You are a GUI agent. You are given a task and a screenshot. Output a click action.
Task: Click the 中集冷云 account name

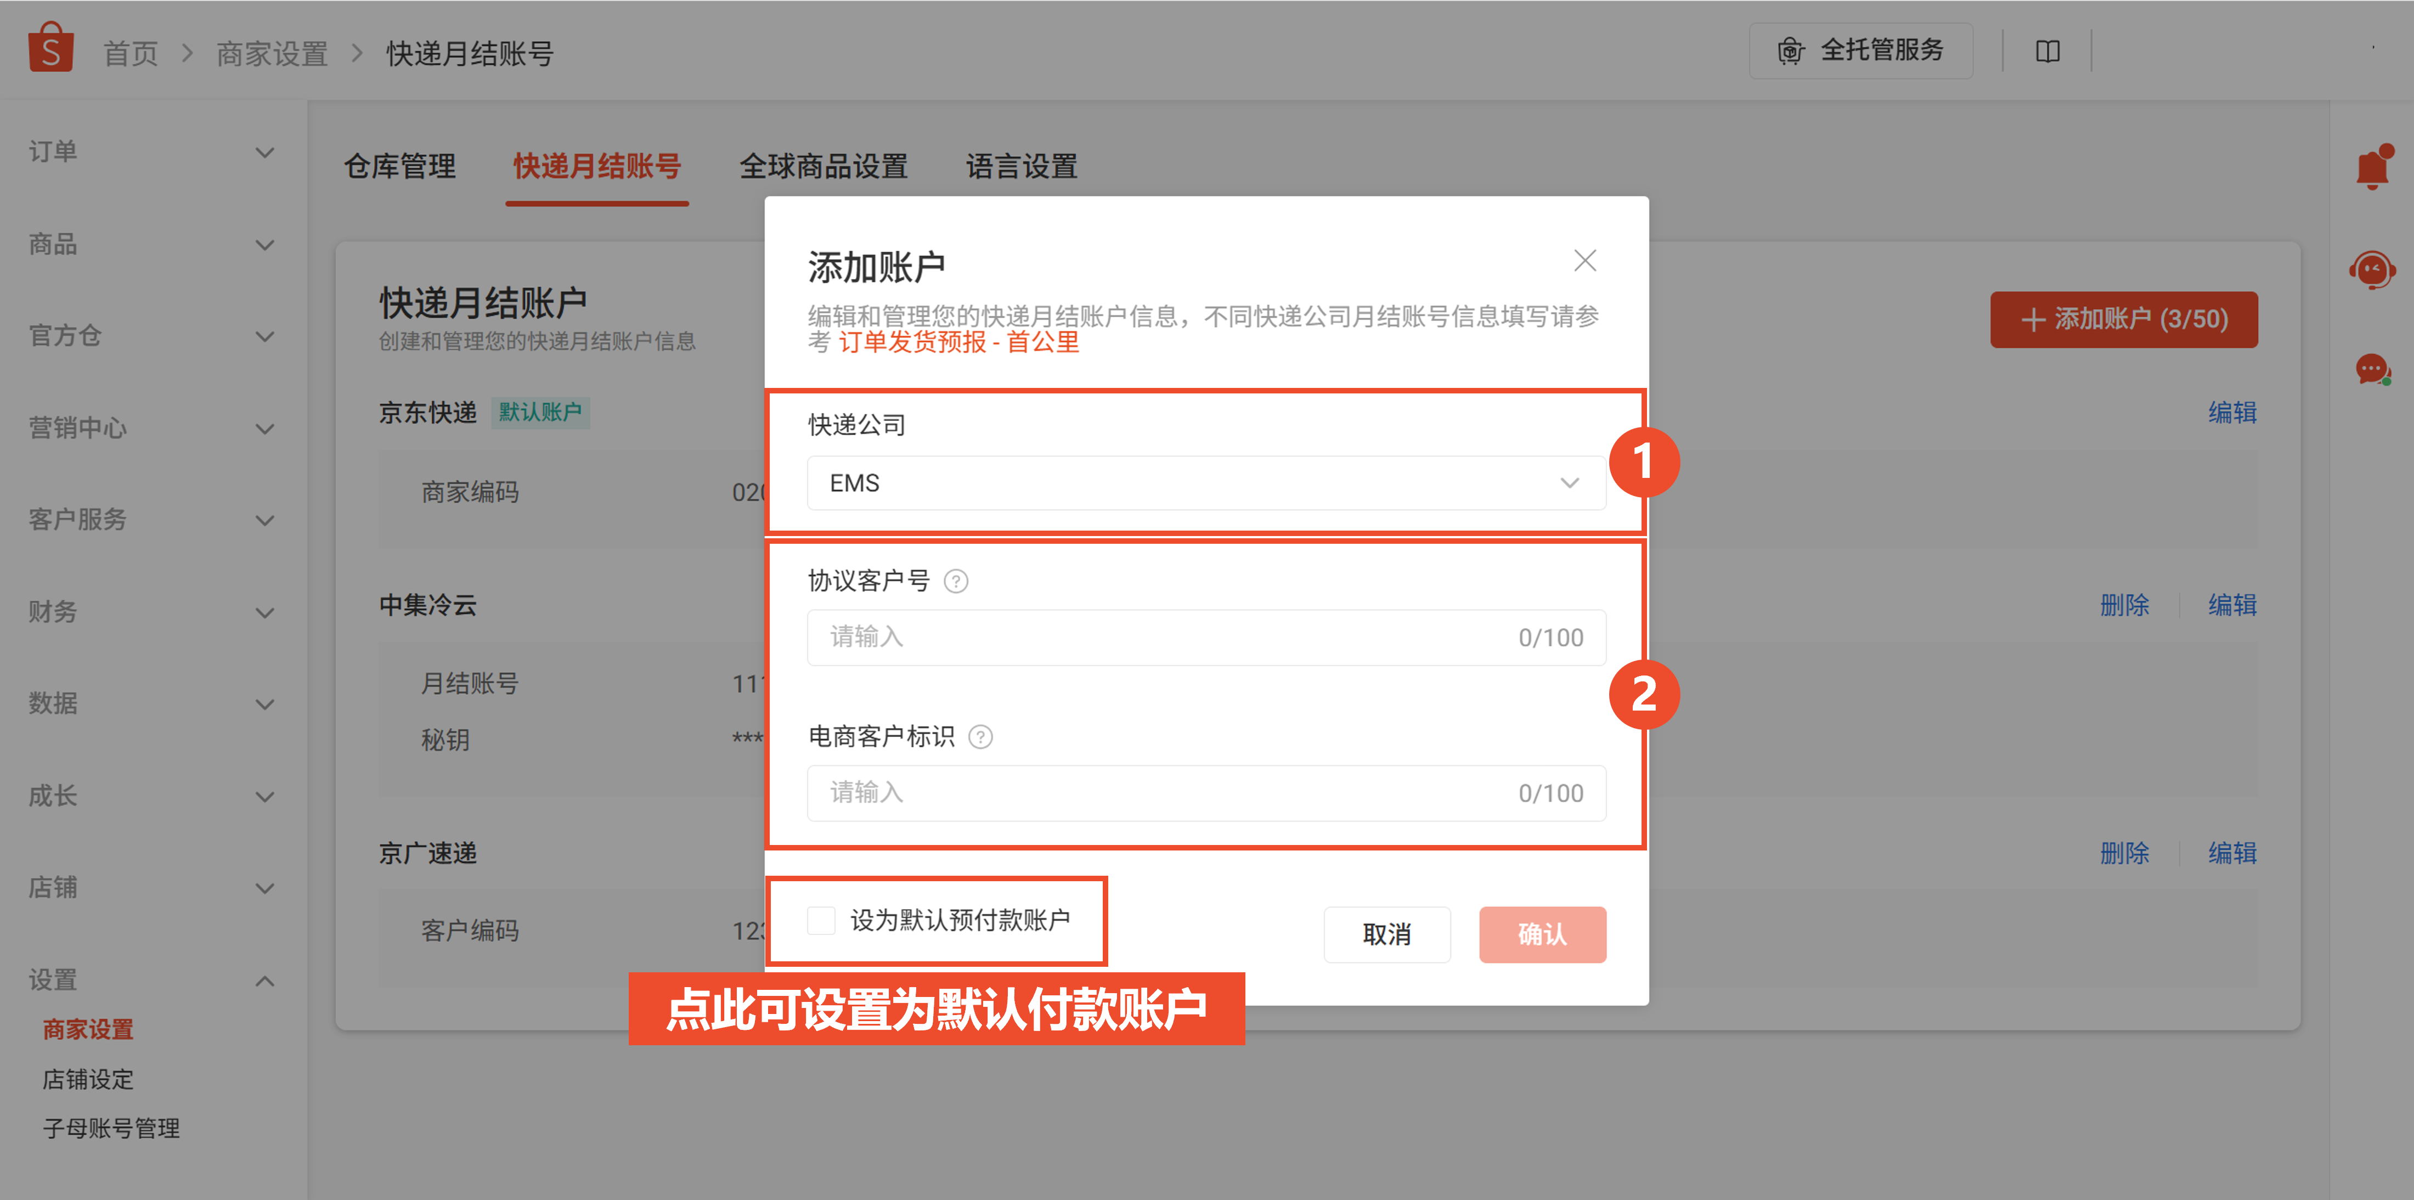[x=428, y=605]
